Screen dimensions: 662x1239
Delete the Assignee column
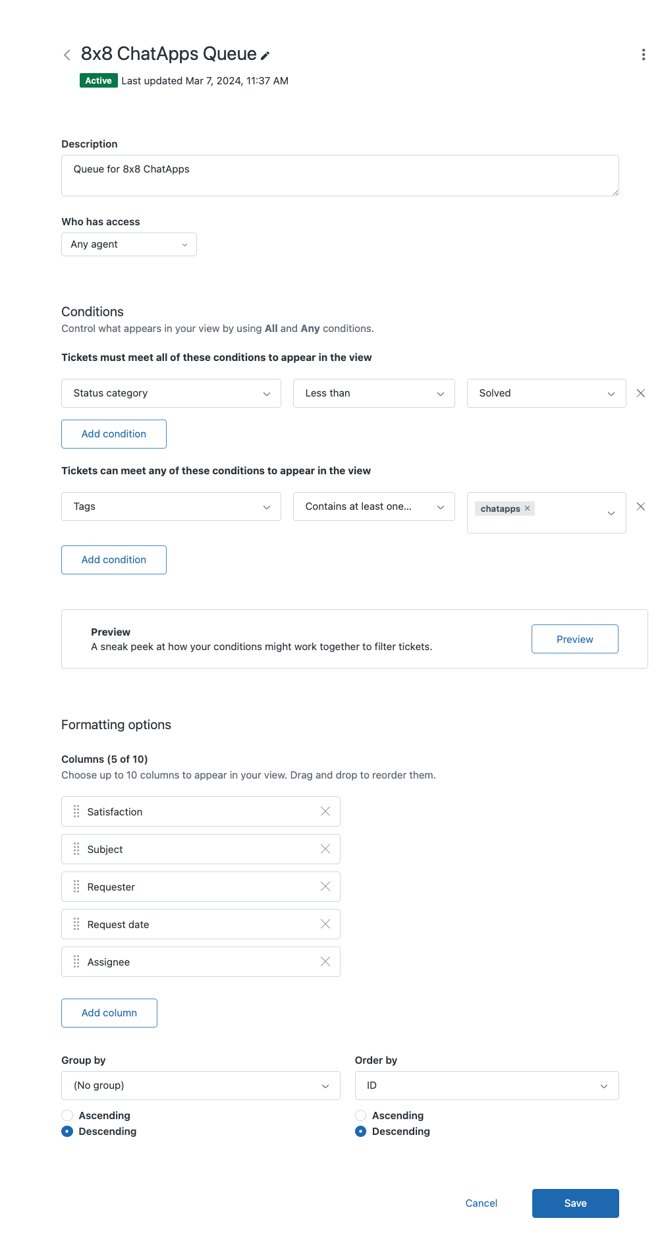pos(325,962)
